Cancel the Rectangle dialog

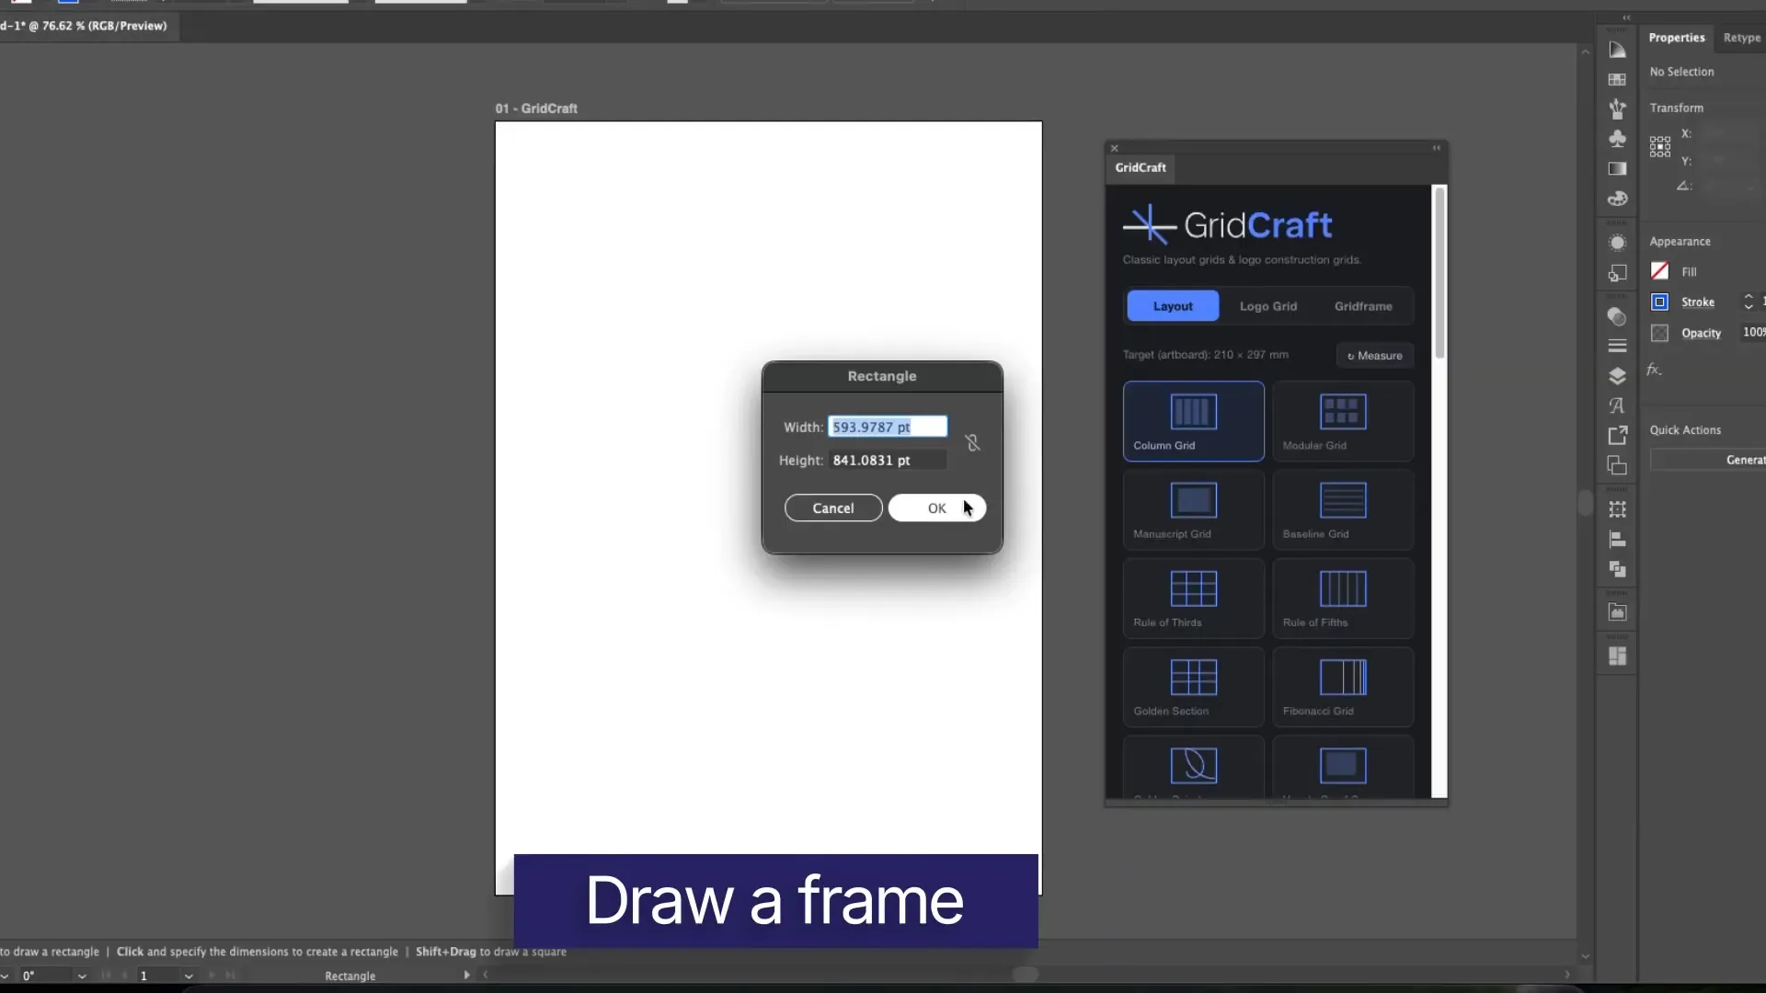(833, 508)
